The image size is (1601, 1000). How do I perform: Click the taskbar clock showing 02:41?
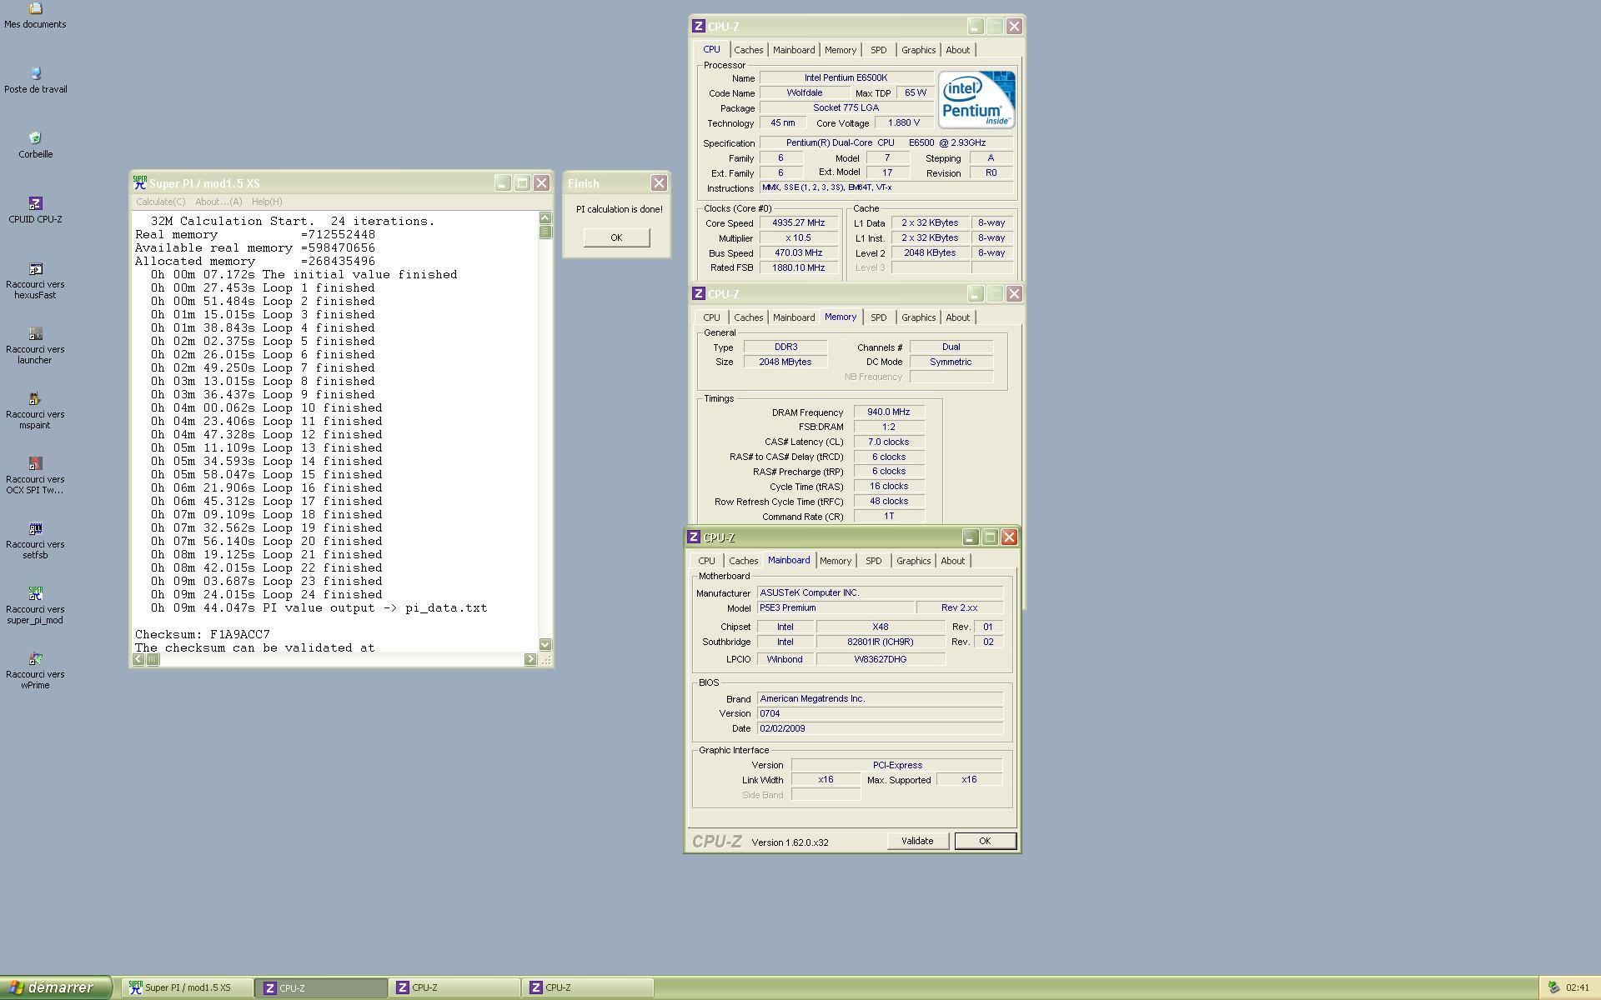pos(1578,987)
